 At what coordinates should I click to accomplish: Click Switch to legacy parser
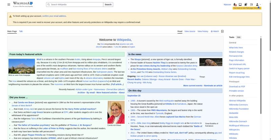[x=239, y=68]
